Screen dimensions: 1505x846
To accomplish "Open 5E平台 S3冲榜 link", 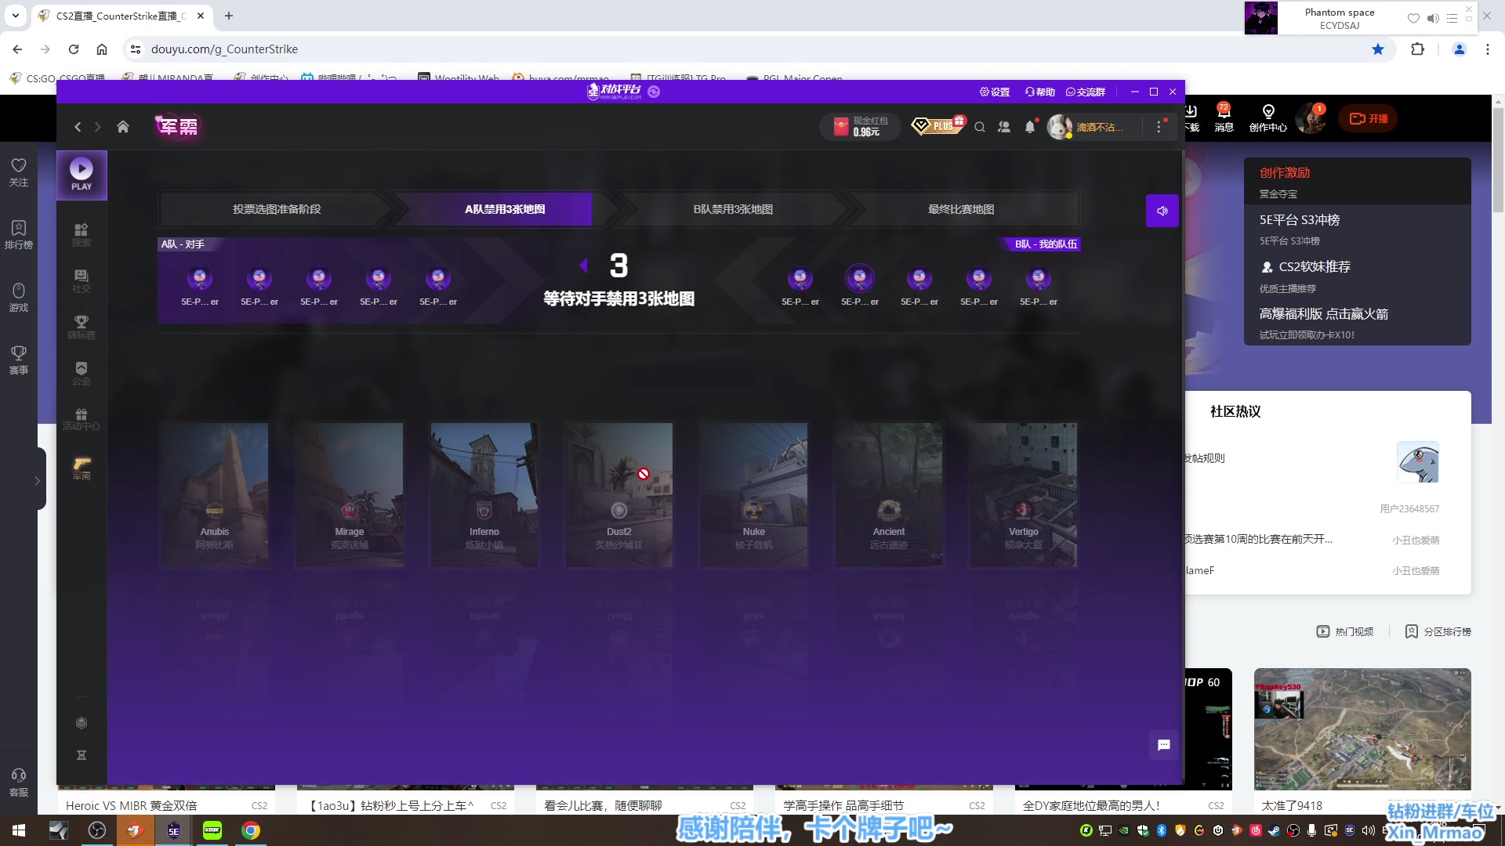I will tap(1300, 220).
